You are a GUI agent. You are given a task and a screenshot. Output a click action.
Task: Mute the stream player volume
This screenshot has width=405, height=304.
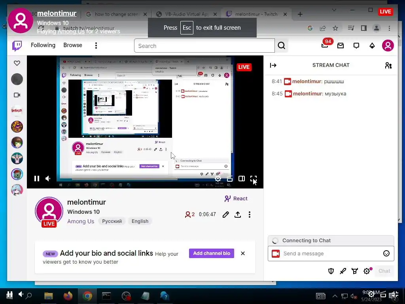(x=48, y=179)
